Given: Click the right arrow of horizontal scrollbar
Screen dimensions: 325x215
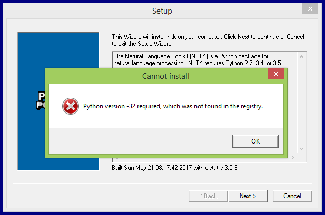Looking at the screenshot, I should click(x=293, y=158).
